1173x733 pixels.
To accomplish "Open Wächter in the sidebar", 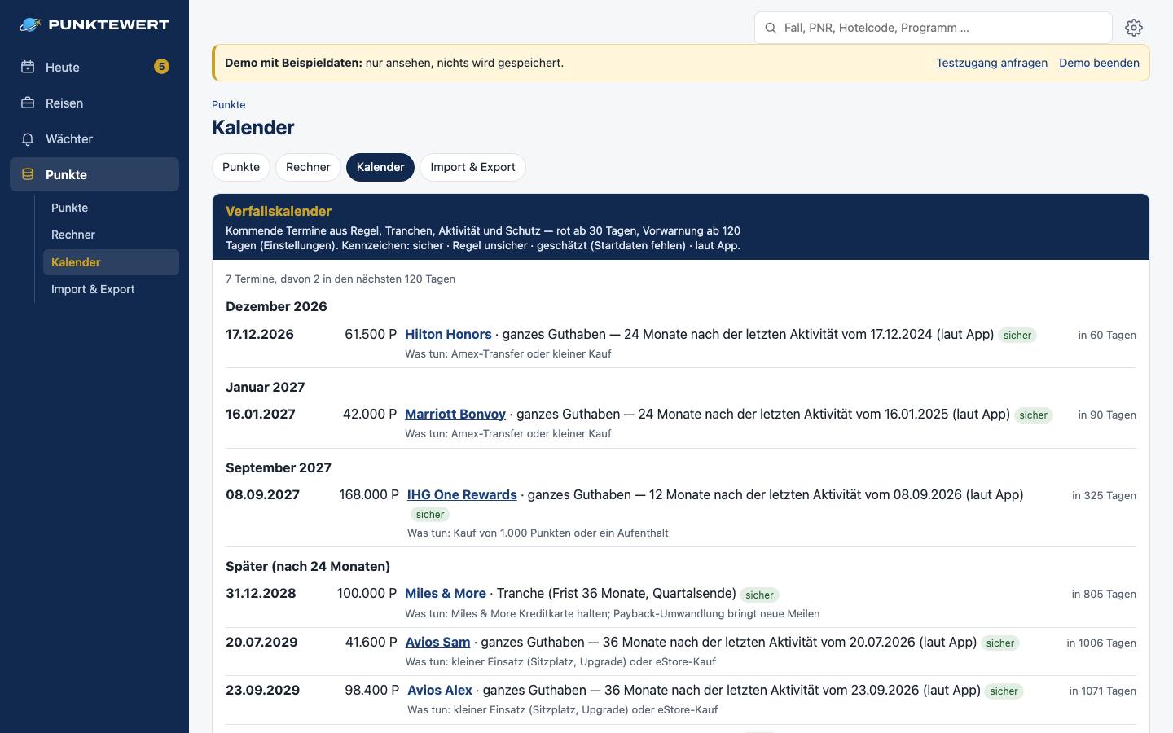I will pyautogui.click(x=94, y=138).
